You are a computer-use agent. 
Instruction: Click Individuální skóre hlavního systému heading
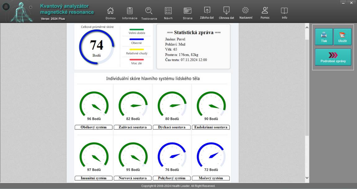point(153,79)
